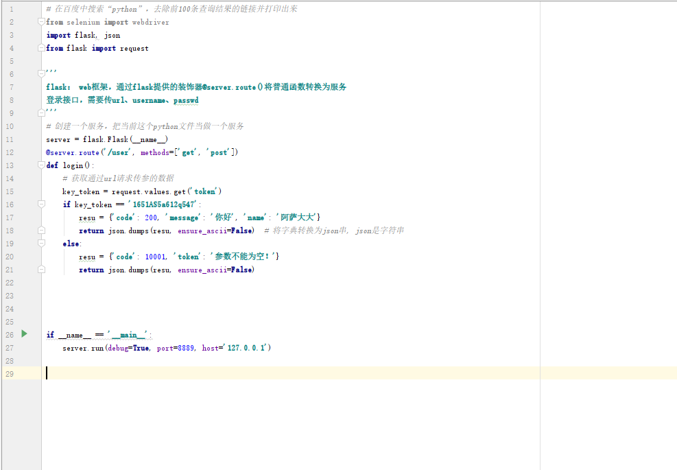The width and height of the screenshot is (677, 470).
Task: Click the '/user' route string
Action: (x=118, y=152)
